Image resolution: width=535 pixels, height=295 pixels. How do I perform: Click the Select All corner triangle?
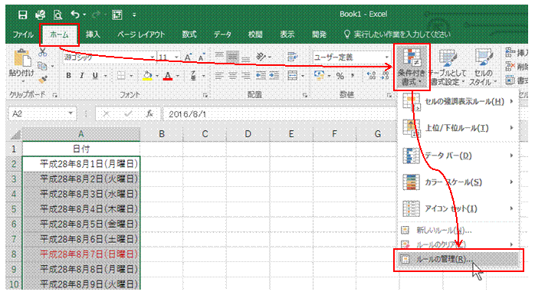pyautogui.click(x=15, y=135)
